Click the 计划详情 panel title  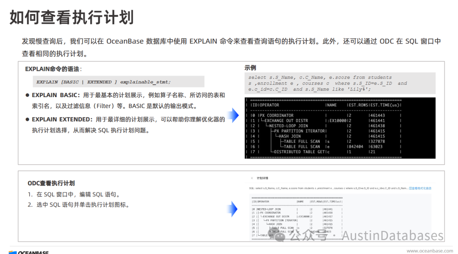tap(263, 178)
